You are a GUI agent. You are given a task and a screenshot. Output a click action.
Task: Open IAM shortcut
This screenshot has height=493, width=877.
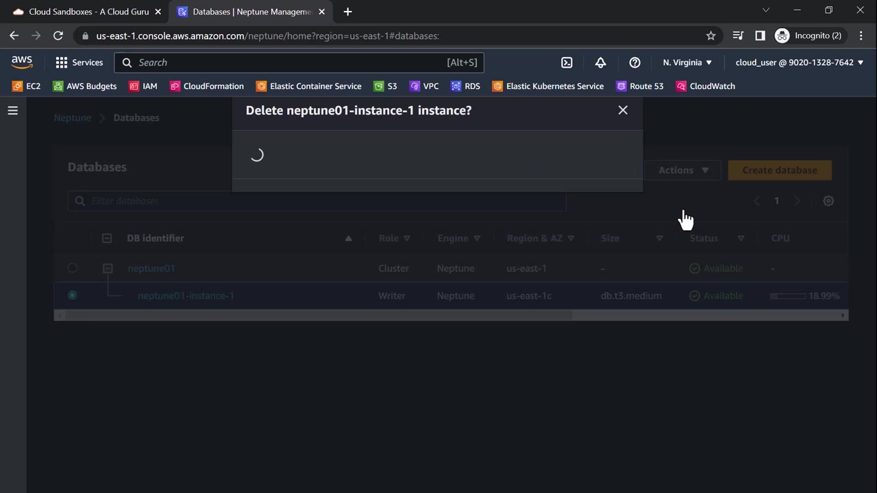pyautogui.click(x=143, y=86)
